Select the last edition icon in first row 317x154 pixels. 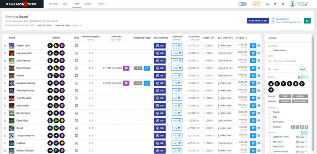tap(302, 84)
